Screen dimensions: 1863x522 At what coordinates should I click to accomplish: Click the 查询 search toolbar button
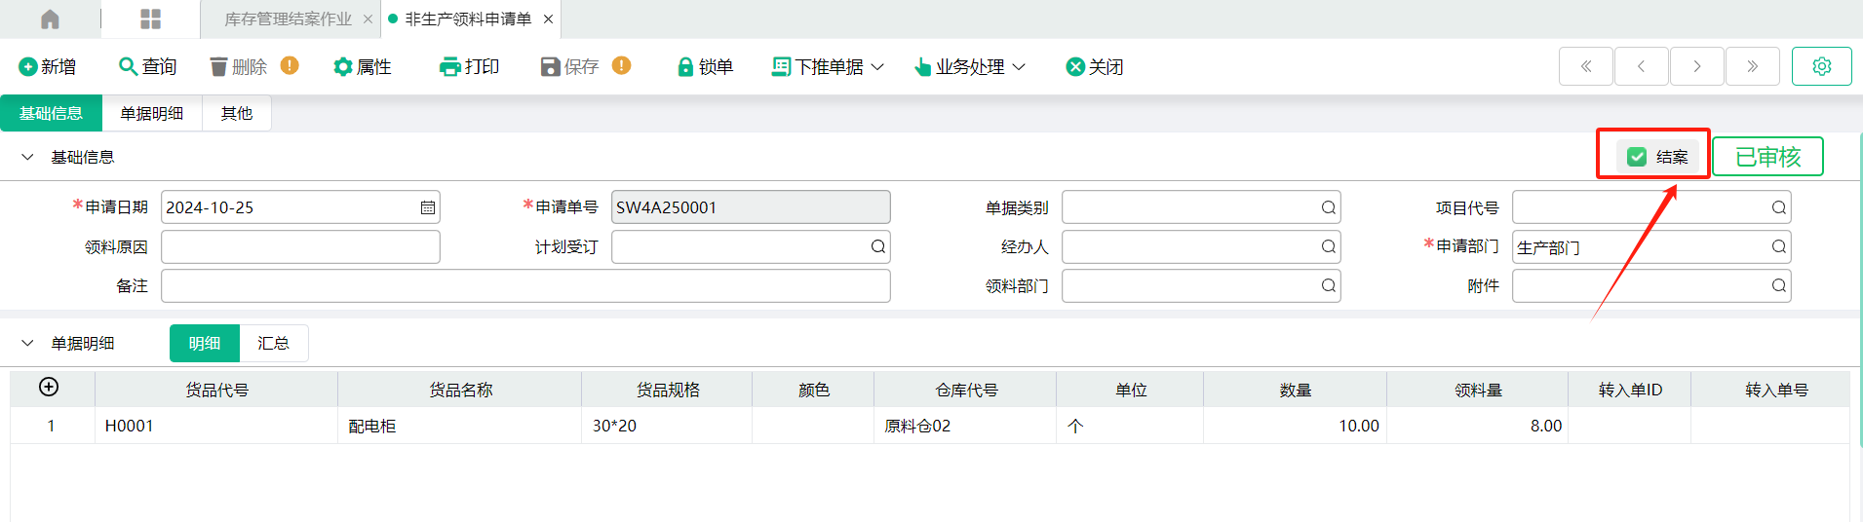[x=147, y=66]
